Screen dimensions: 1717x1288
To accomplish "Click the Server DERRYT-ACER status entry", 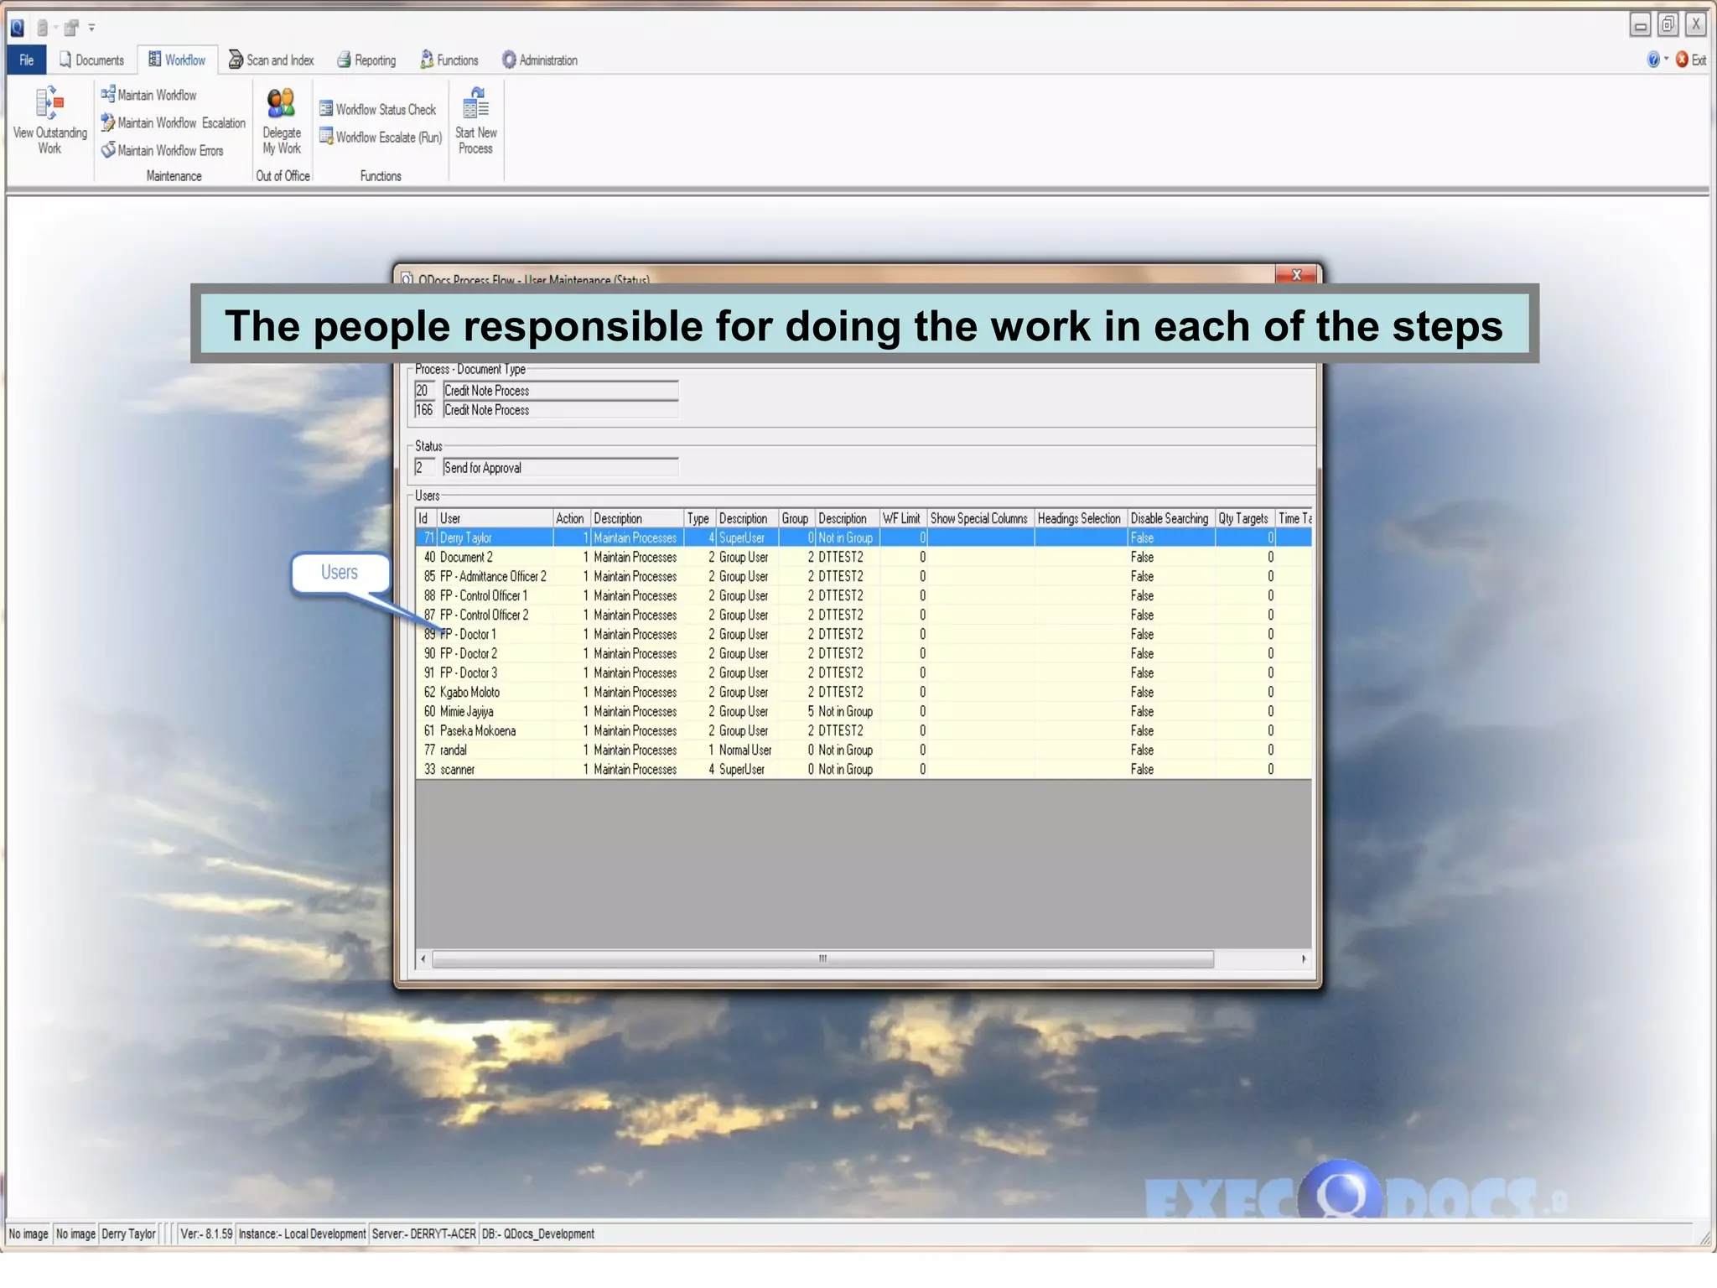I will (x=424, y=1234).
